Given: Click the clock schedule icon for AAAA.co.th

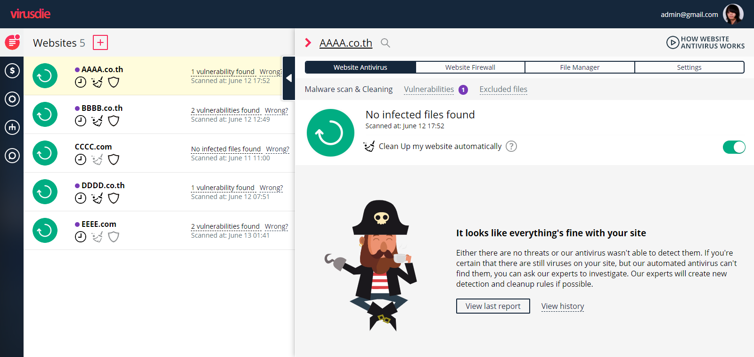Looking at the screenshot, I should (81, 82).
